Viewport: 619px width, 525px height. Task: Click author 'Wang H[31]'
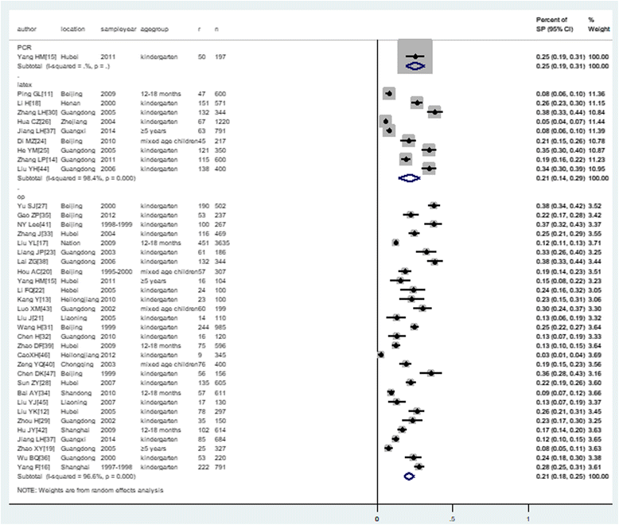pos(34,327)
